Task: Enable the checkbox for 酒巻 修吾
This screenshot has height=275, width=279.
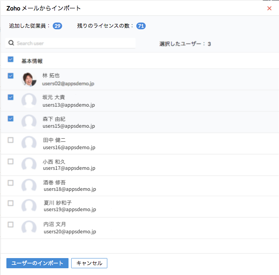Action: click(11, 183)
